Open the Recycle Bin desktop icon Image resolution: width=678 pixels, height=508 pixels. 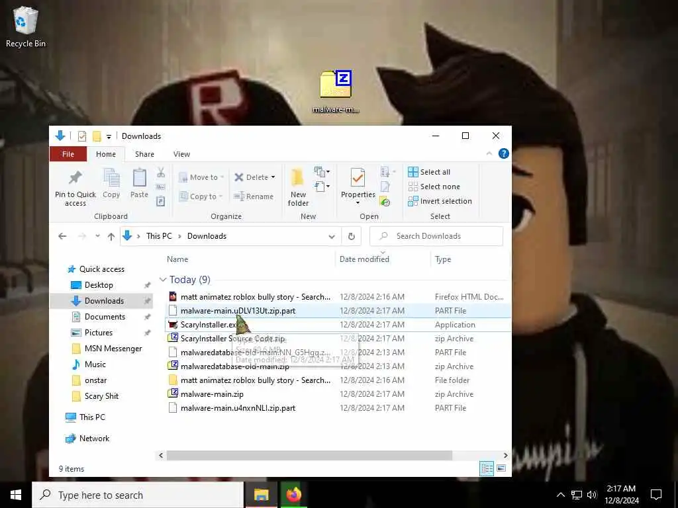[x=26, y=26]
